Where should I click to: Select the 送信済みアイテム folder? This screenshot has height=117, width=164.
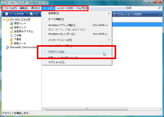23,31
